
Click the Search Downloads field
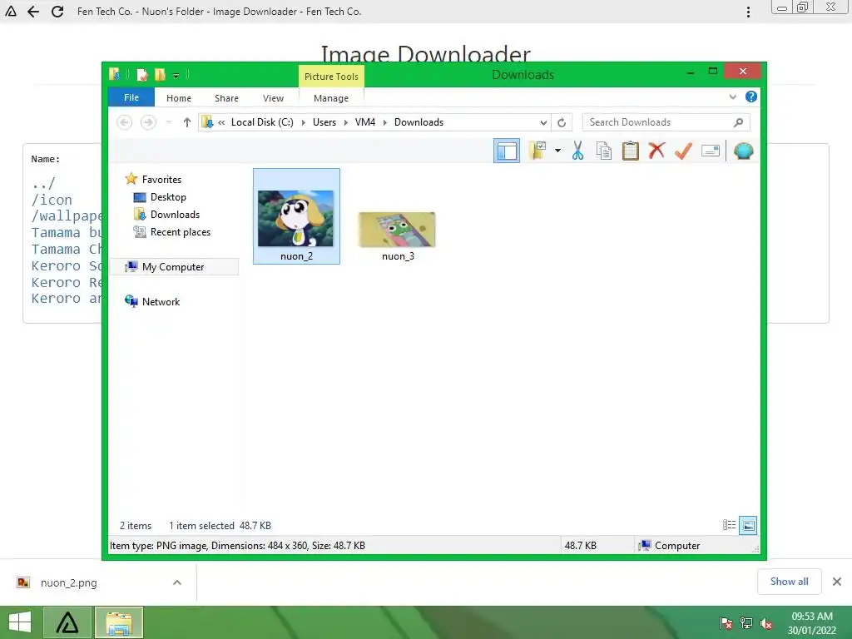pyautogui.click(x=666, y=122)
